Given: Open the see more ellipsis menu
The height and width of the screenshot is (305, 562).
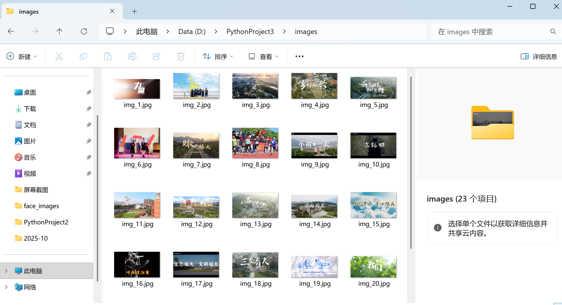Looking at the screenshot, I should [x=299, y=56].
